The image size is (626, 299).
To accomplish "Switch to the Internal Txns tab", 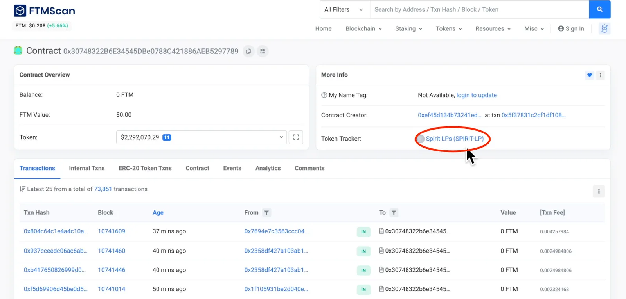I will click(x=87, y=168).
